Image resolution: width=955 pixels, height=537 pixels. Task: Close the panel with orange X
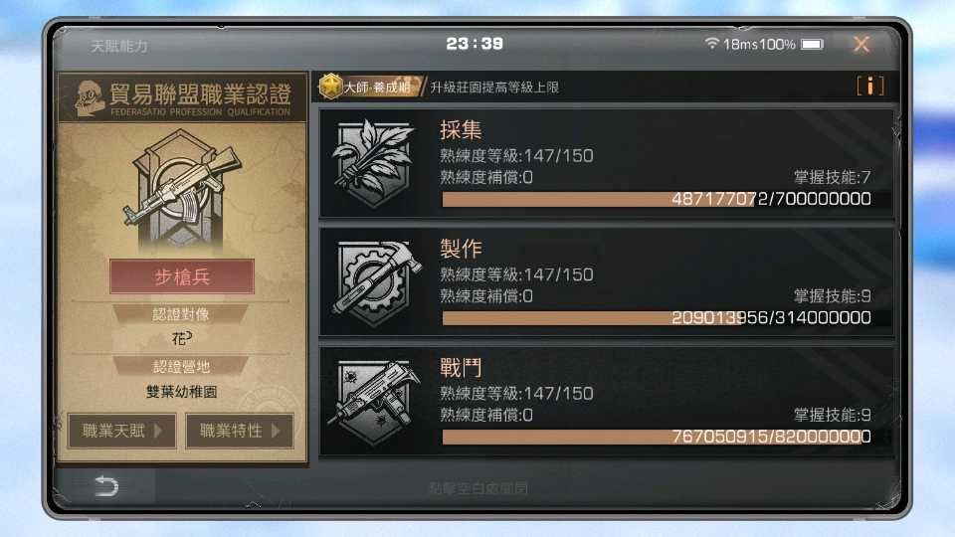click(861, 44)
